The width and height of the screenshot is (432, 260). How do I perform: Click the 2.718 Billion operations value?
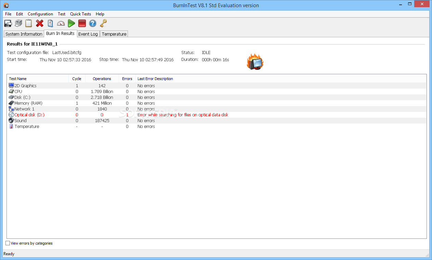click(102, 97)
